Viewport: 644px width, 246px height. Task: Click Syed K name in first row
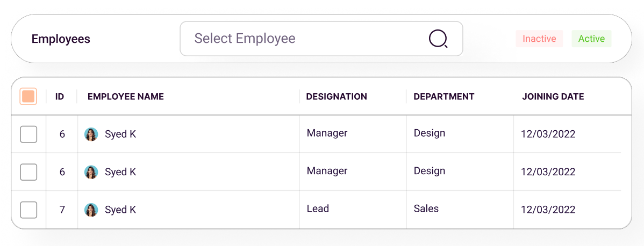(x=120, y=134)
